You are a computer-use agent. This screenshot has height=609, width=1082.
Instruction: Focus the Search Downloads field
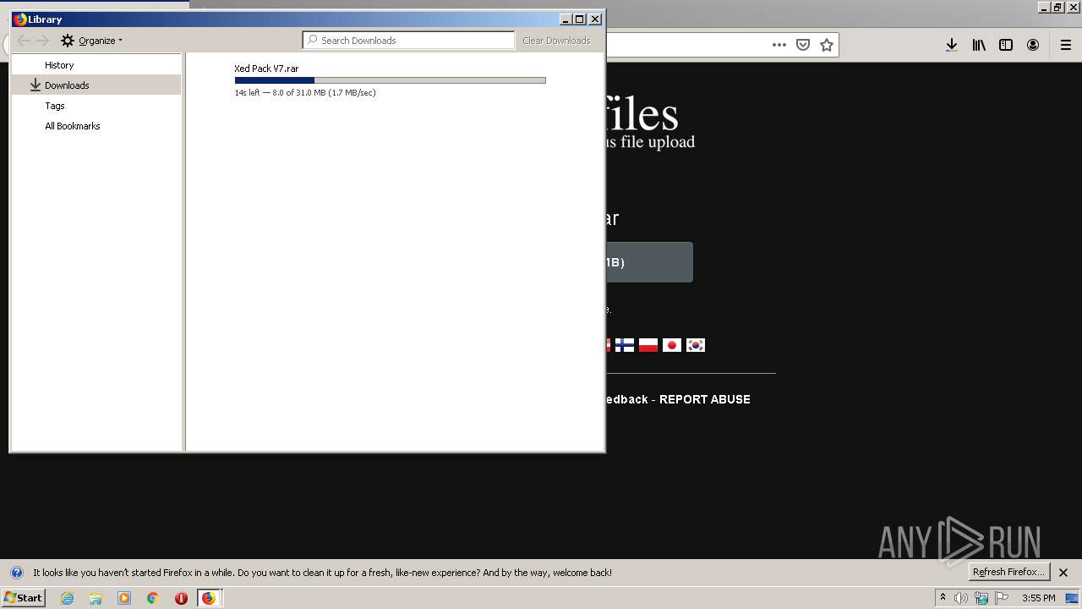[x=408, y=40]
